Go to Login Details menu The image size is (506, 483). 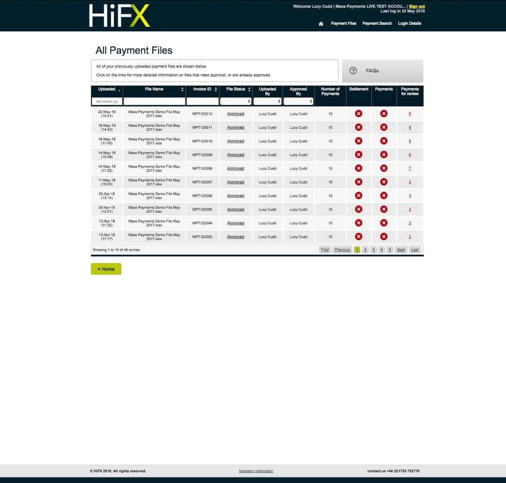click(x=409, y=23)
